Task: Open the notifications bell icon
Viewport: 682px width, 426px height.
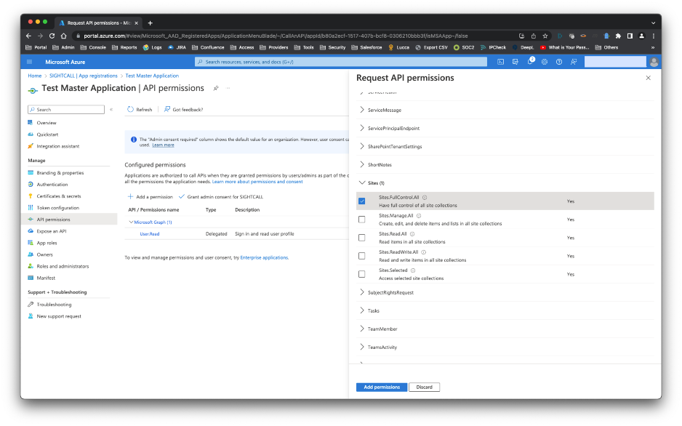Action: point(530,62)
